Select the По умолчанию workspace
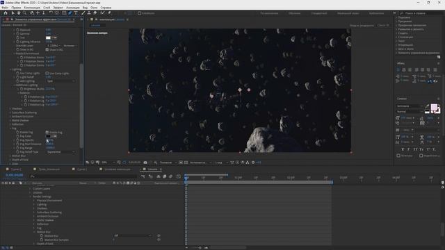The image size is (445, 250). click(269, 13)
